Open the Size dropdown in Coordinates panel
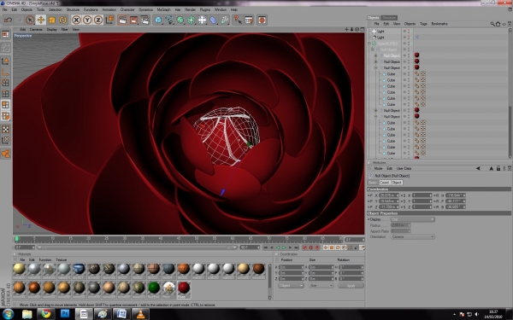This screenshot has height=320, width=513. 321,286
